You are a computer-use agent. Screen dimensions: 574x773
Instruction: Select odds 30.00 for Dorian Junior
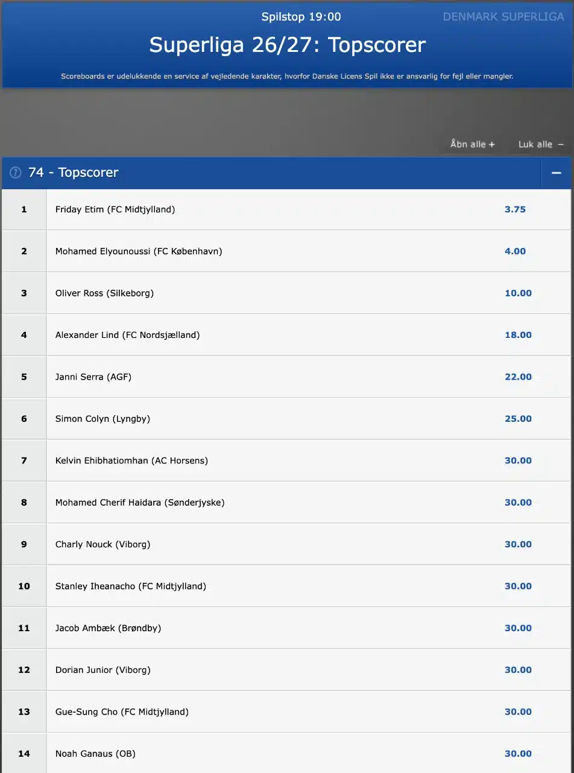tap(518, 670)
